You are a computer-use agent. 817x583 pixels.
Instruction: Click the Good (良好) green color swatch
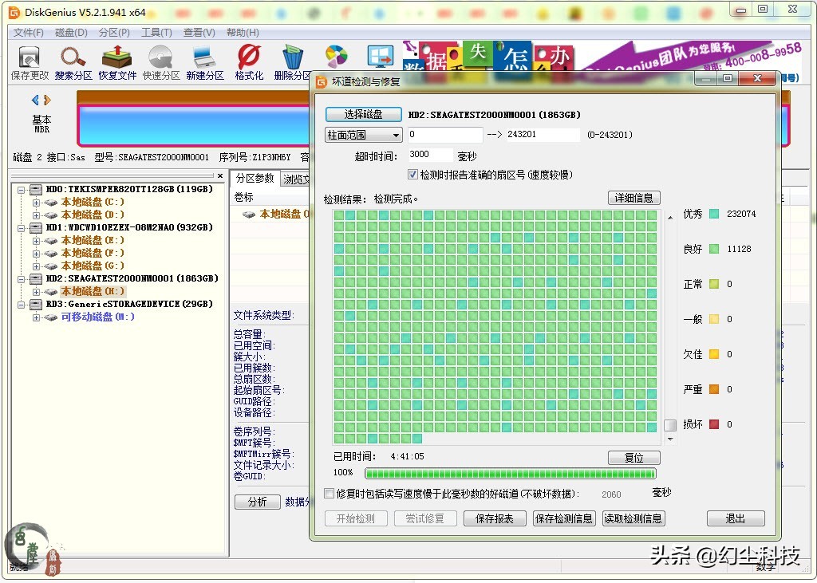coord(714,249)
